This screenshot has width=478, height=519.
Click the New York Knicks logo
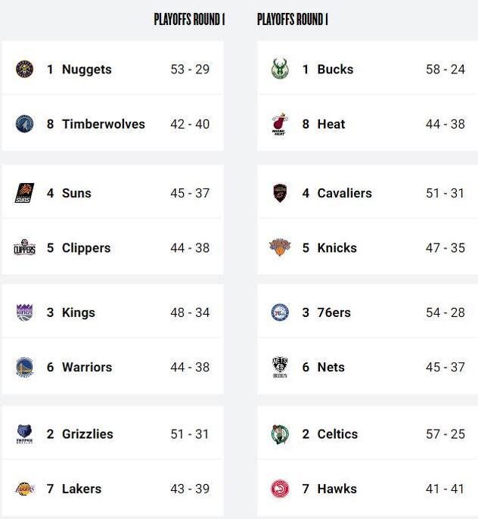coord(280,248)
